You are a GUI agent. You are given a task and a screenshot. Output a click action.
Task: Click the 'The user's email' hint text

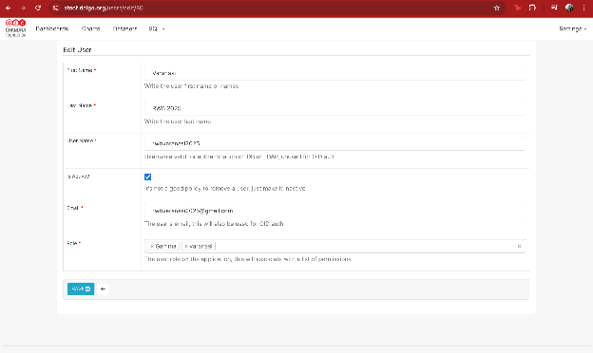(214, 224)
